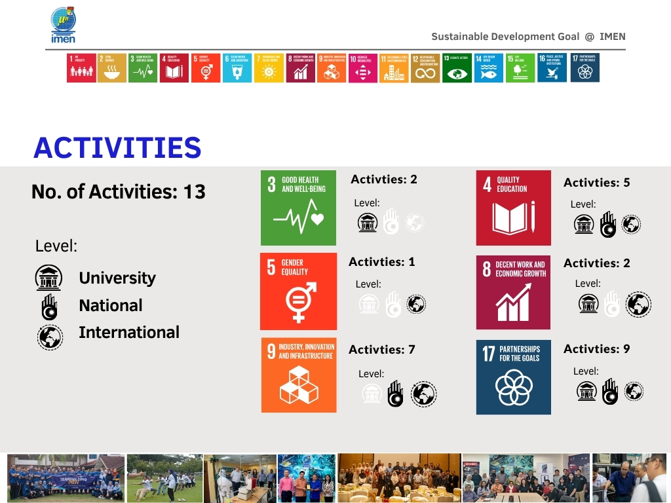Screen dimensions: 671x503
Task: Click the 'Sustainable Development Goal @ IMEN' header text
Action: click(x=528, y=37)
